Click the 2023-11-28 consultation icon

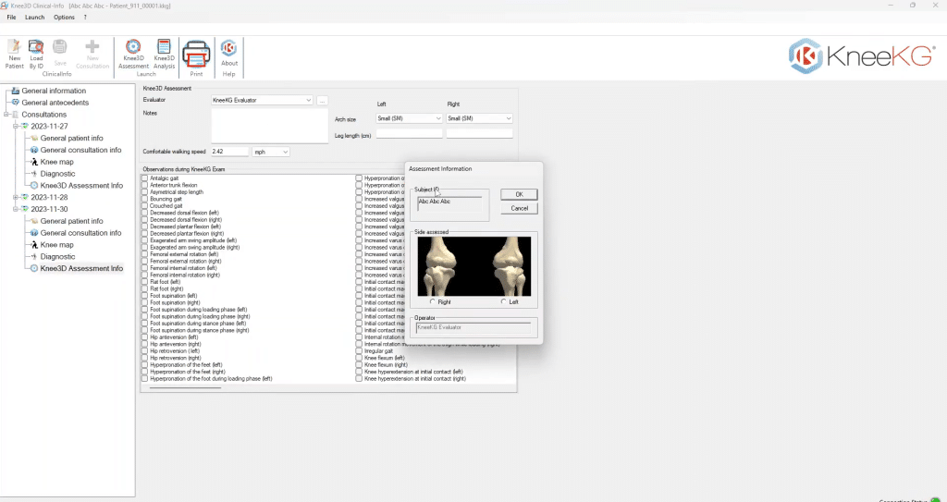coord(25,198)
